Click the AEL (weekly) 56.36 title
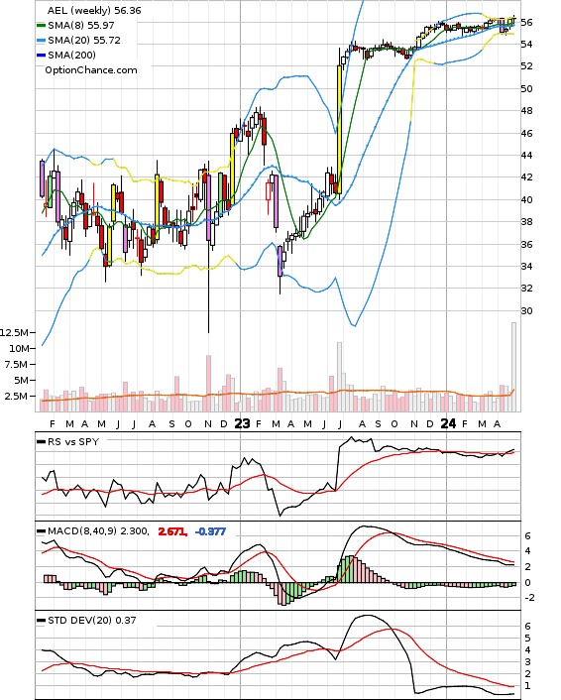Viewport: 561px width, 700px height. (94, 10)
